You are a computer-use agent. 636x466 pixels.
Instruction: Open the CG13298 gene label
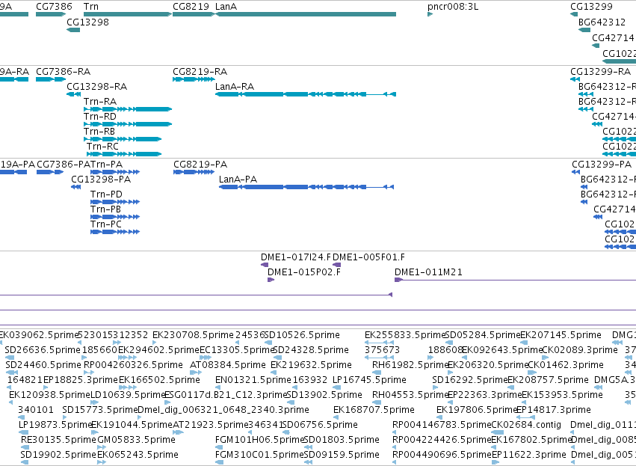click(x=87, y=22)
